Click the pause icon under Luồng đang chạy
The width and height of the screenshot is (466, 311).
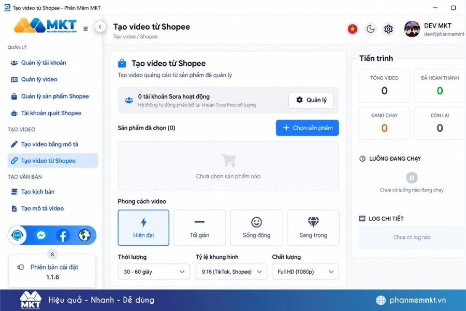pyautogui.click(x=412, y=178)
